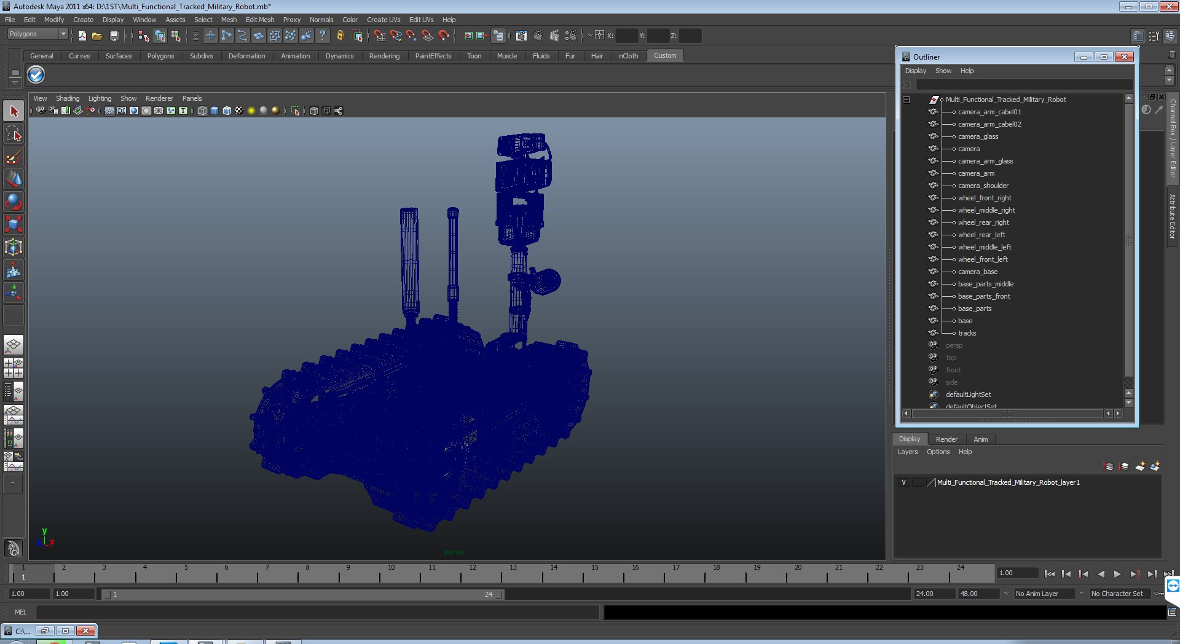Create a new empty display layer
Viewport: 1180px width, 644px height.
(x=1140, y=466)
